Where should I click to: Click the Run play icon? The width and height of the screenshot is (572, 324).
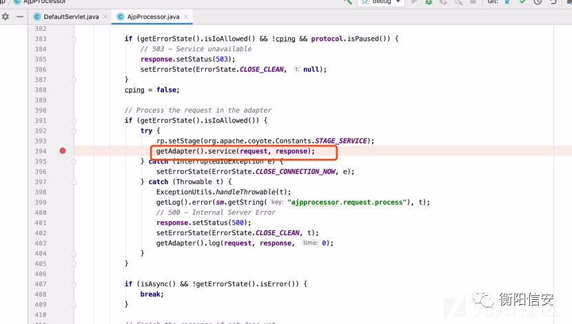pyautogui.click(x=414, y=2)
